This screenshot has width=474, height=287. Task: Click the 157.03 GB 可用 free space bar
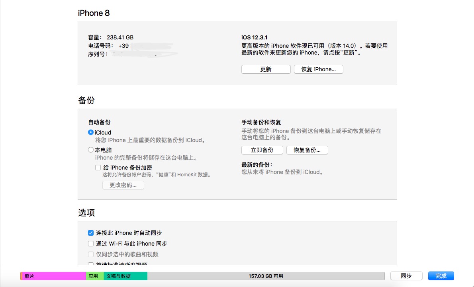click(266, 276)
